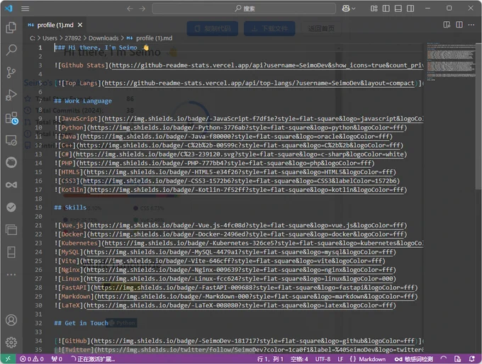Image resolution: width=482 pixels, height=364 pixels.
Task: Click the sensitive word detection status item
Action: [x=414, y=359]
